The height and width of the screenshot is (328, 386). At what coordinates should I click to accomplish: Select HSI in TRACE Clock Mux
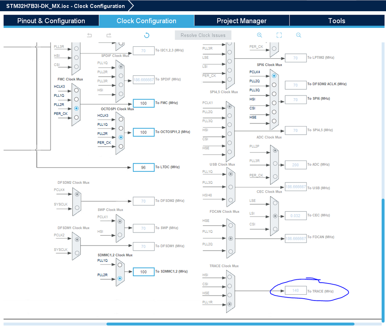click(x=230, y=277)
